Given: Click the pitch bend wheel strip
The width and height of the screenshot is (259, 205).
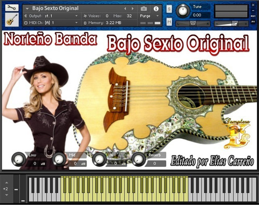Looking at the screenshot, I should 16,188.
